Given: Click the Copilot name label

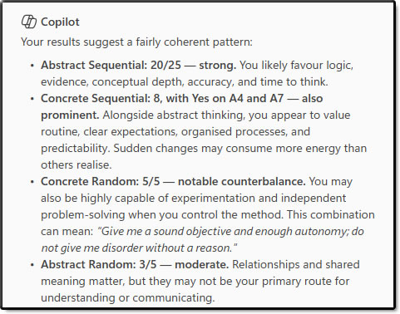Looking at the screenshot, I should coord(60,22).
